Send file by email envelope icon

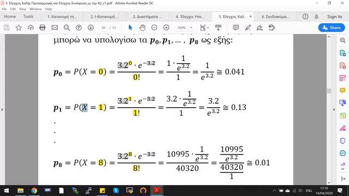pyautogui.click(x=55, y=28)
